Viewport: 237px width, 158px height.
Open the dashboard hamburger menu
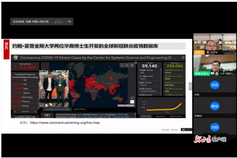[x=183, y=58]
